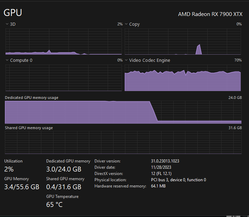The height and width of the screenshot is (217, 249).
Task: Select the driver version number 31.0.23013.1023
Action: click(x=165, y=161)
